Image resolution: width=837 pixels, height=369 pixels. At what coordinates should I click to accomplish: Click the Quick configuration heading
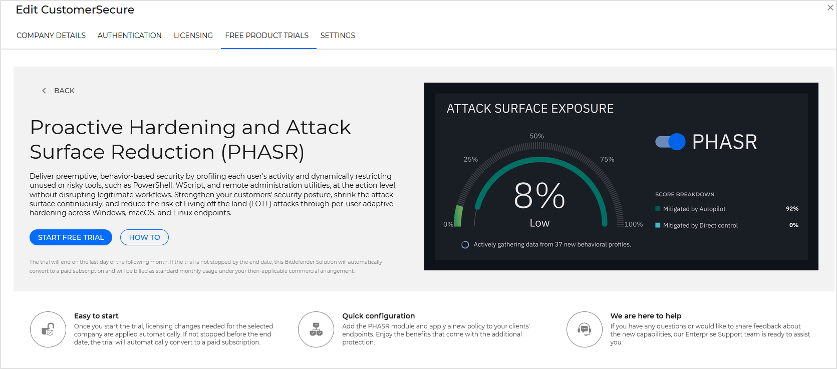coord(379,316)
